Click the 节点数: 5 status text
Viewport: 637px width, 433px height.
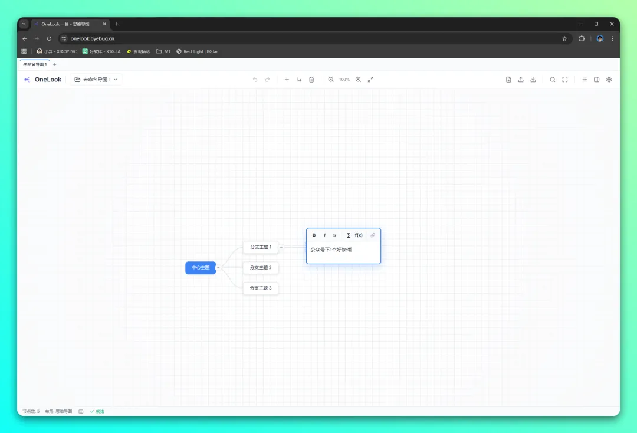point(31,412)
